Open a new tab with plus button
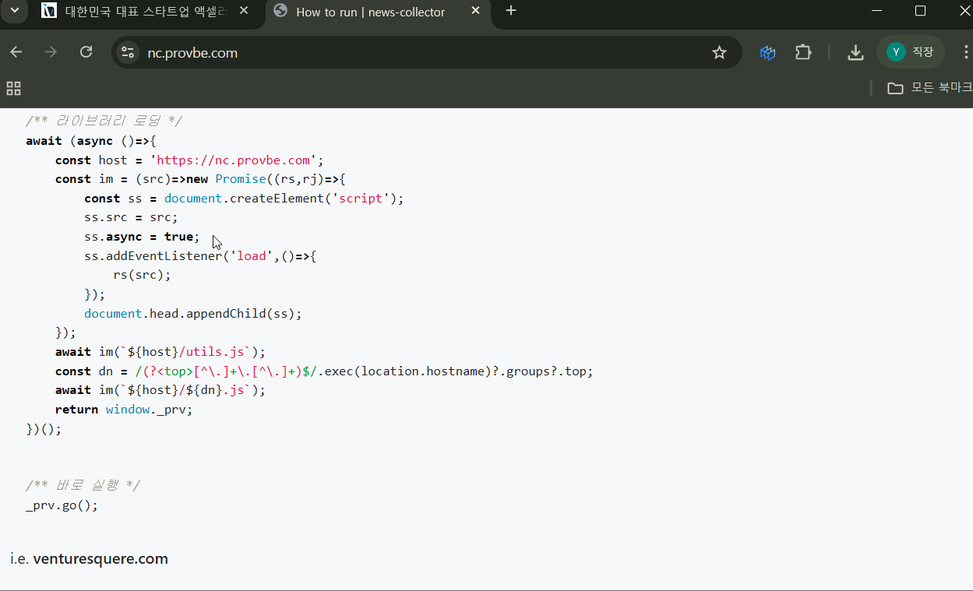 tap(511, 11)
